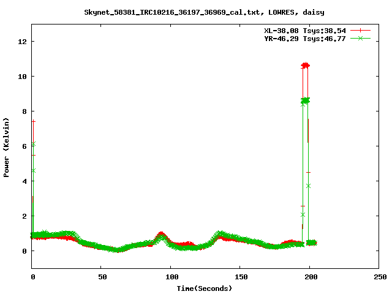Click the x-axis tick label 200

pos(311,277)
